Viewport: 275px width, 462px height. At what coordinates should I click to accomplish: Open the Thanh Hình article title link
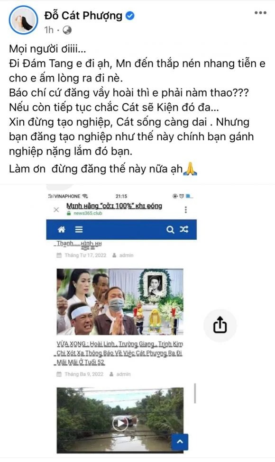(79, 244)
